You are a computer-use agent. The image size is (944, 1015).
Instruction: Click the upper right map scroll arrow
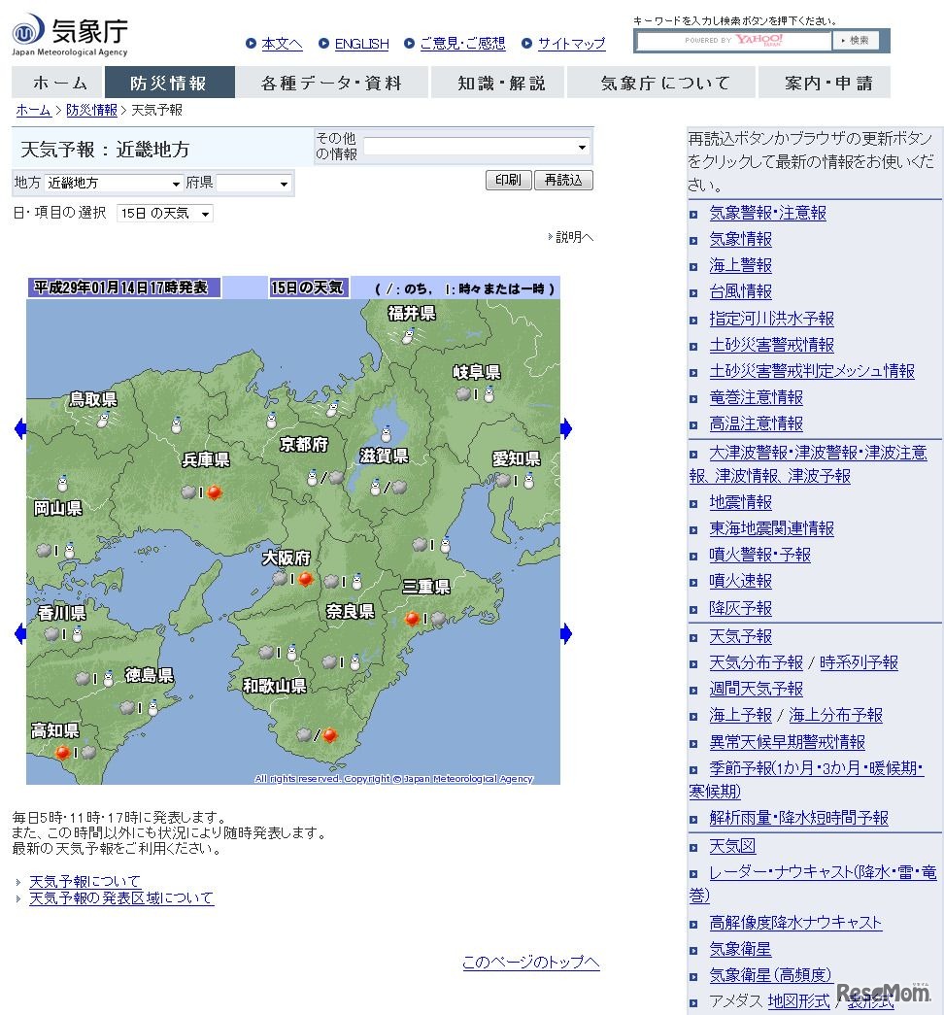pyautogui.click(x=566, y=428)
